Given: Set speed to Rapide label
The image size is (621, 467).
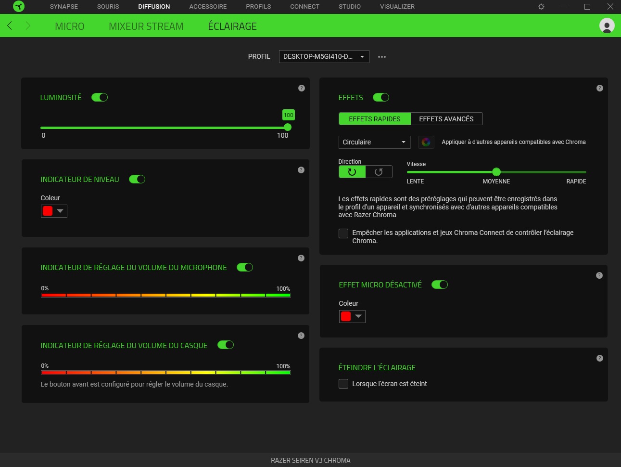Looking at the screenshot, I should tap(576, 182).
